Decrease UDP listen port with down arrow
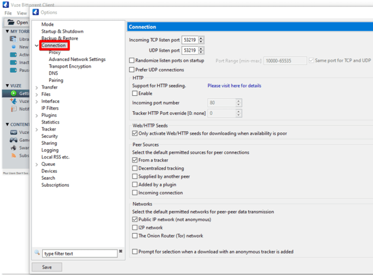 pos(201,52)
